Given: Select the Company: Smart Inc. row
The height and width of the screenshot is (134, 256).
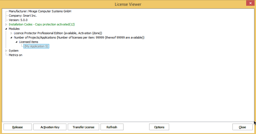Looking at the screenshot, I should pos(23,16).
